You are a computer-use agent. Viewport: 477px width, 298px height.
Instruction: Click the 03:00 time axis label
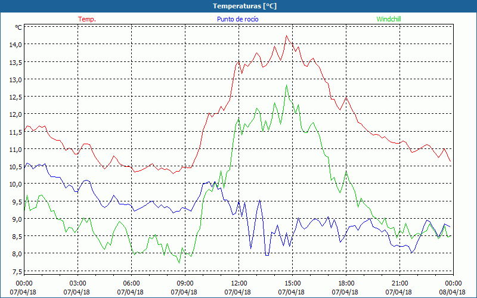point(78,283)
